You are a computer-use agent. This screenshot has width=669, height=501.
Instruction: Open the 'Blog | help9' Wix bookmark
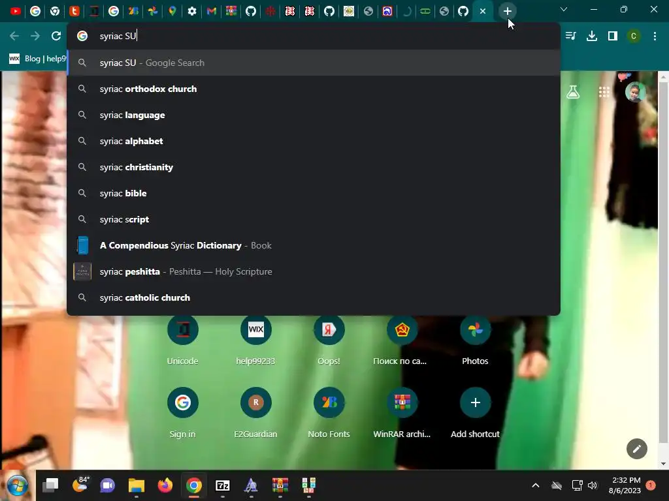point(37,58)
